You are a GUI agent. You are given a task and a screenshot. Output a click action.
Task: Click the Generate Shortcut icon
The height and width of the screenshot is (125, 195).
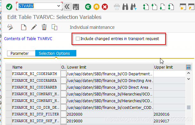(191, 7)
